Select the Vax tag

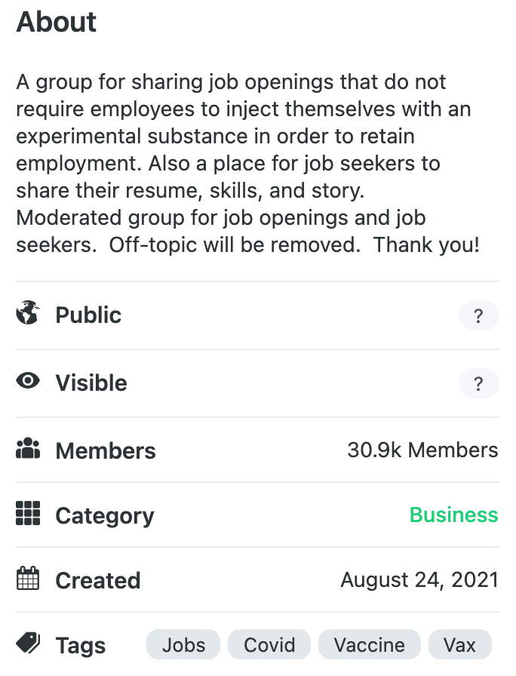[460, 645]
